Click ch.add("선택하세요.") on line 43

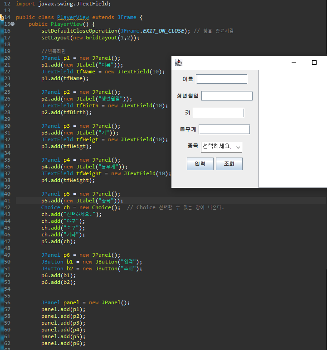pos(72,214)
